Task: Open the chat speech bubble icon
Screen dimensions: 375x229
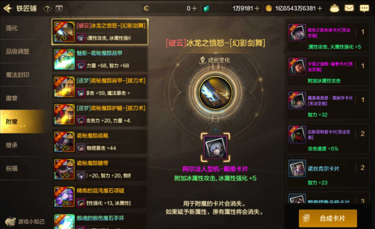Action: 364,8
